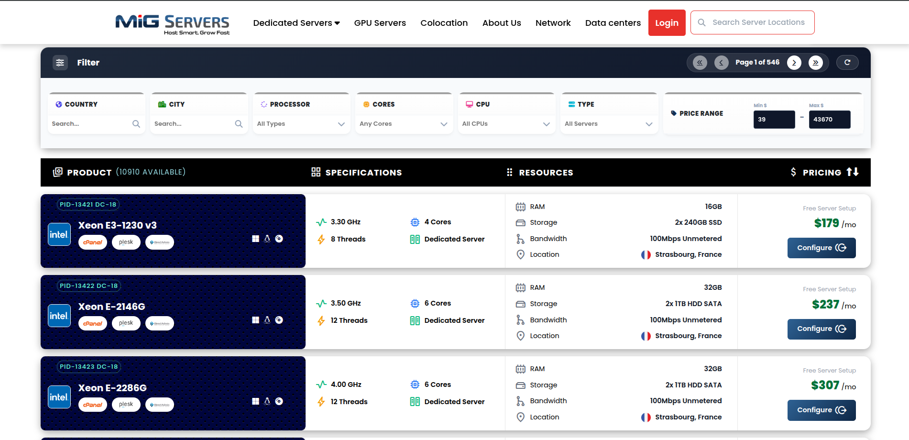Click the magnifier icon in the City search
Viewport: 909px width, 440px height.
coord(239,124)
